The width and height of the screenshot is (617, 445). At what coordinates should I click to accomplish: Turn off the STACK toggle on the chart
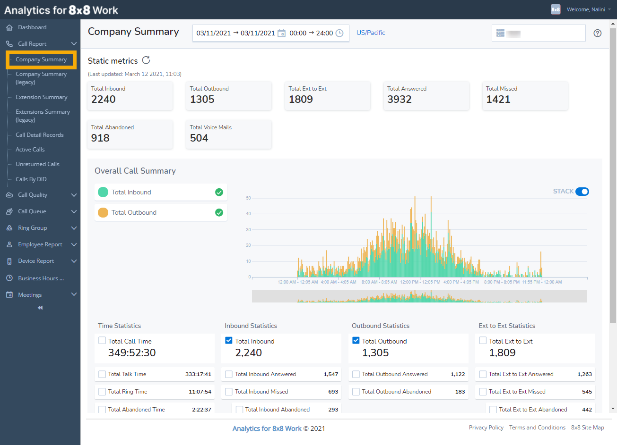pyautogui.click(x=582, y=192)
